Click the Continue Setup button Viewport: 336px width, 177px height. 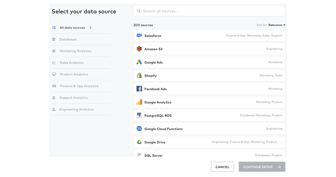[x=262, y=167]
